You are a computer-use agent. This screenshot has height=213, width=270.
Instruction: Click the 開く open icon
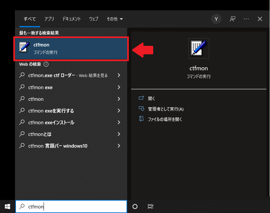tap(142, 98)
